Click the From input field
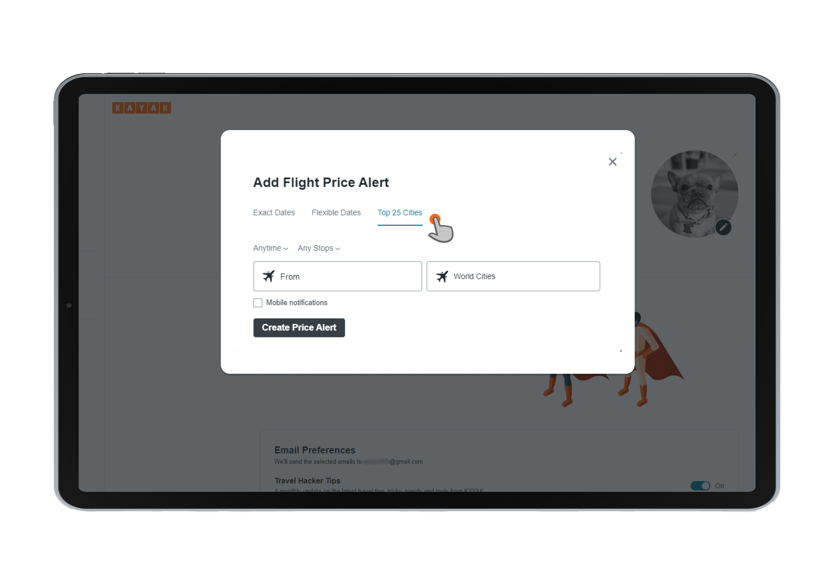The image size is (833, 569). [x=338, y=276]
